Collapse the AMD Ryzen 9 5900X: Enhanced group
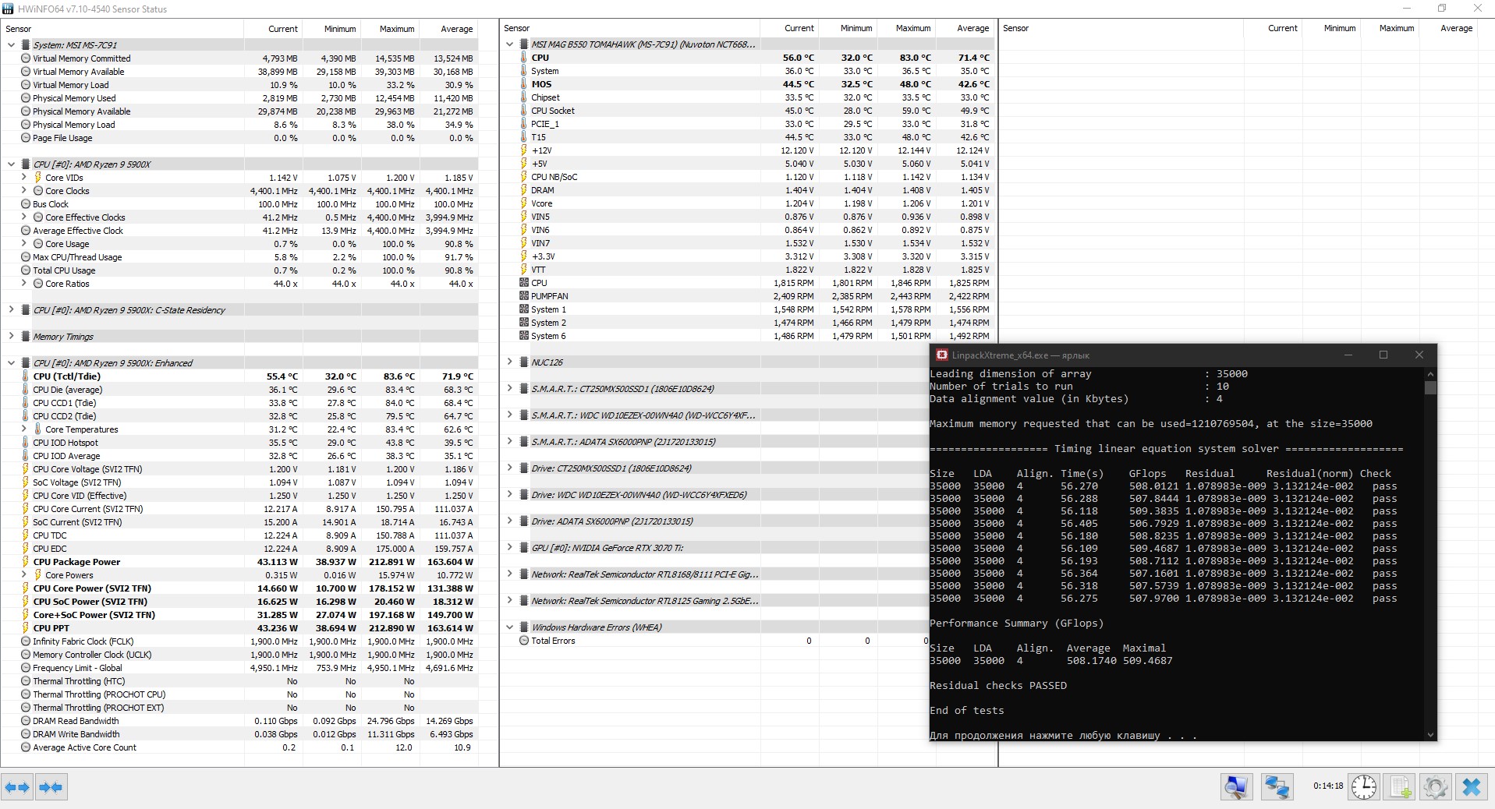The image size is (1495, 809). coord(11,363)
